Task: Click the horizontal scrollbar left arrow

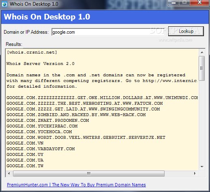Action: pyautogui.click(x=9, y=173)
